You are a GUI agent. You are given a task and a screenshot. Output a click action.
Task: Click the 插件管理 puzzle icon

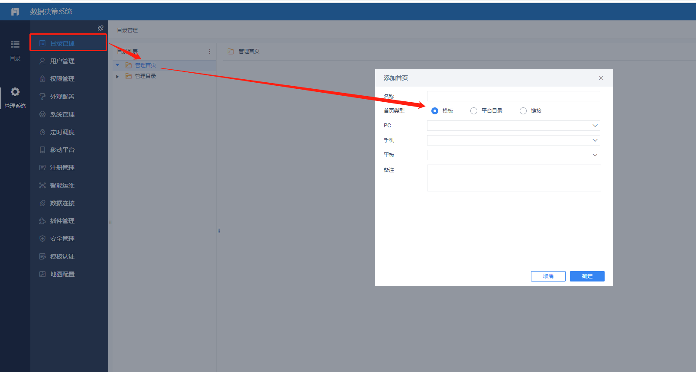[42, 221]
